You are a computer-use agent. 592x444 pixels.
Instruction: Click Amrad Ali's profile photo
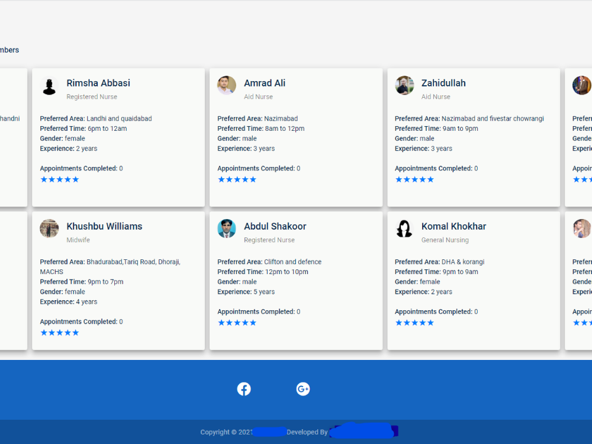tap(227, 85)
